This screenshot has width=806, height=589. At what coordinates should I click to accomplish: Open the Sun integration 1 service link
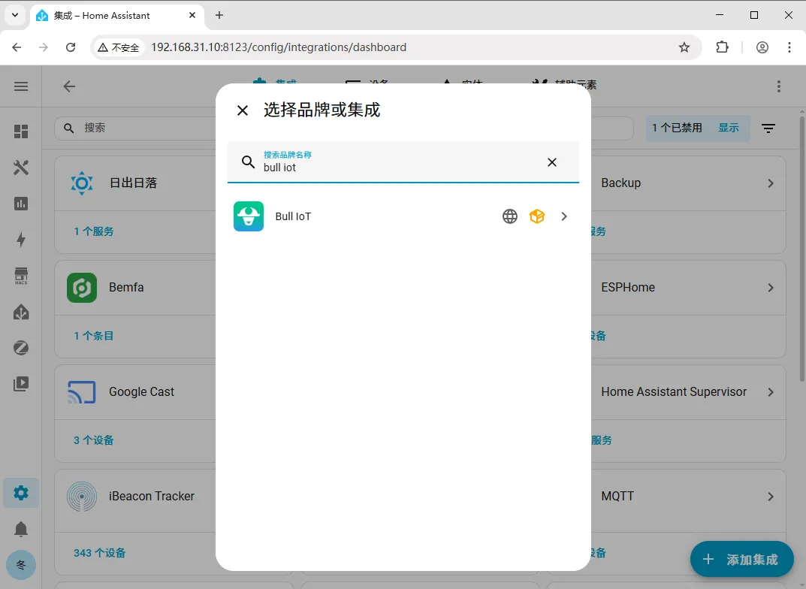pyautogui.click(x=94, y=231)
